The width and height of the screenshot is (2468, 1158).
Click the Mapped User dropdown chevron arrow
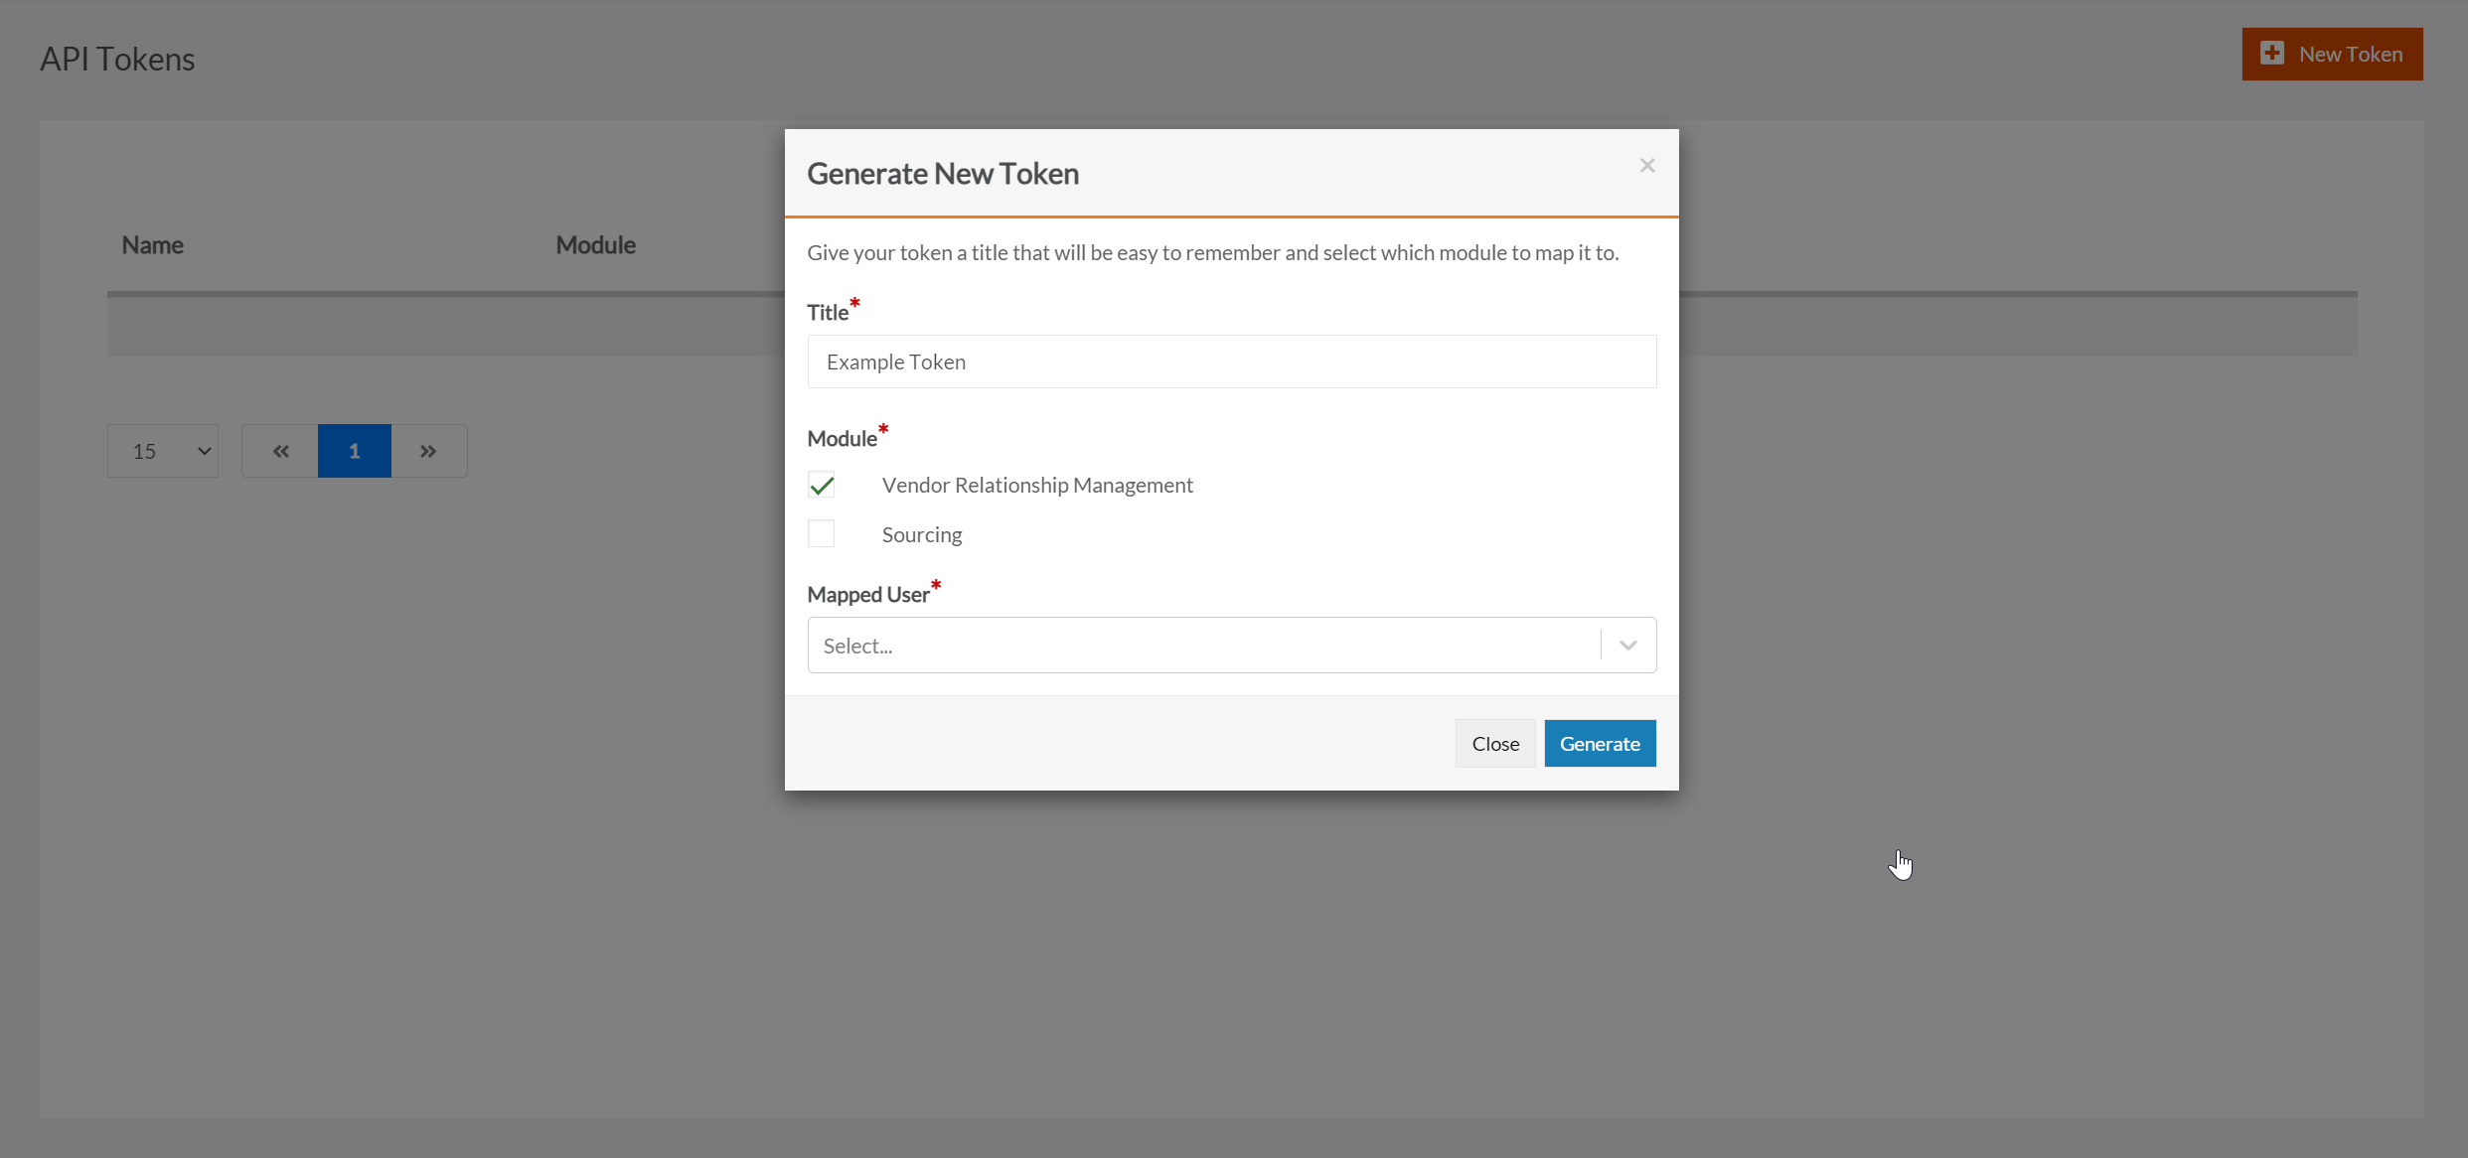point(1627,646)
